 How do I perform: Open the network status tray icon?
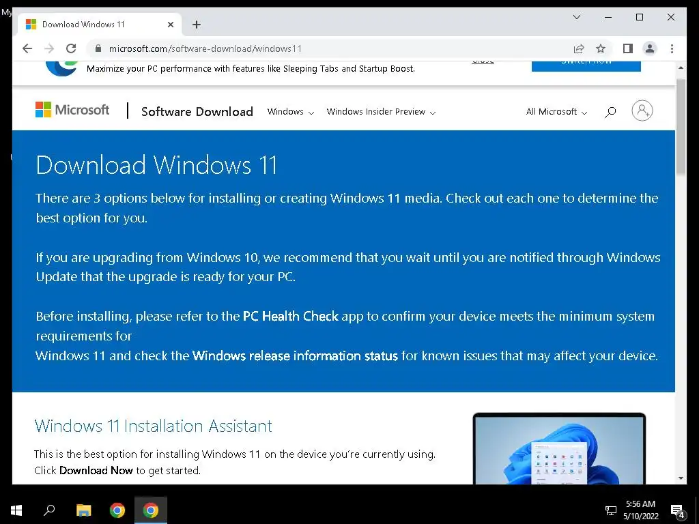pyautogui.click(x=610, y=510)
